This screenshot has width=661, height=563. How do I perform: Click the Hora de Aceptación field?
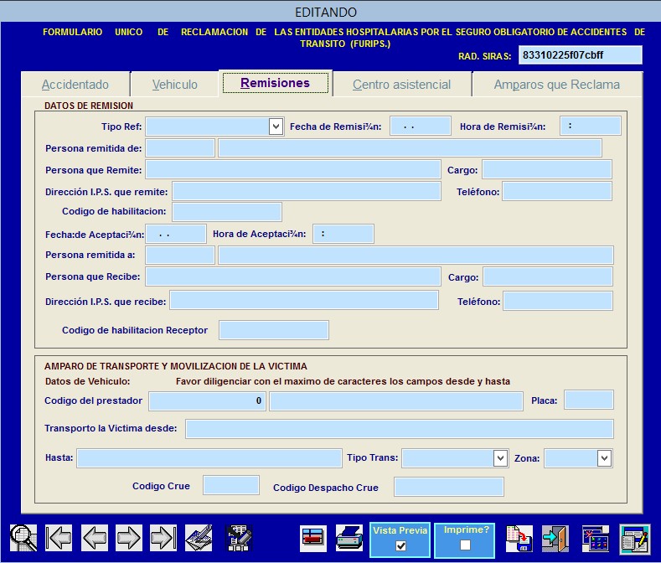(x=343, y=234)
